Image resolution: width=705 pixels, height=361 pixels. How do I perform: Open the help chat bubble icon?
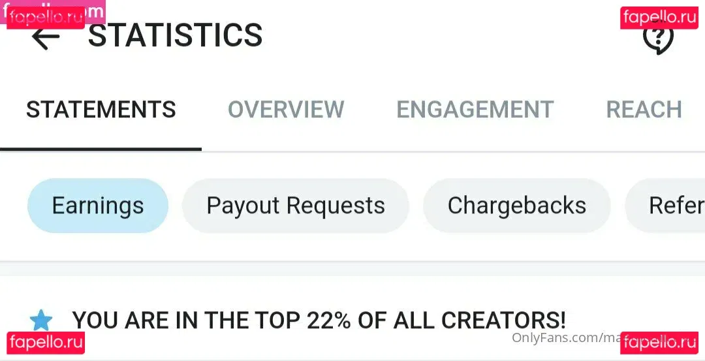[657, 39]
